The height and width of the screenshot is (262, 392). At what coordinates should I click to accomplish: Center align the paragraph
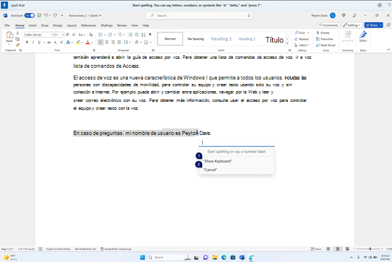click(107, 42)
